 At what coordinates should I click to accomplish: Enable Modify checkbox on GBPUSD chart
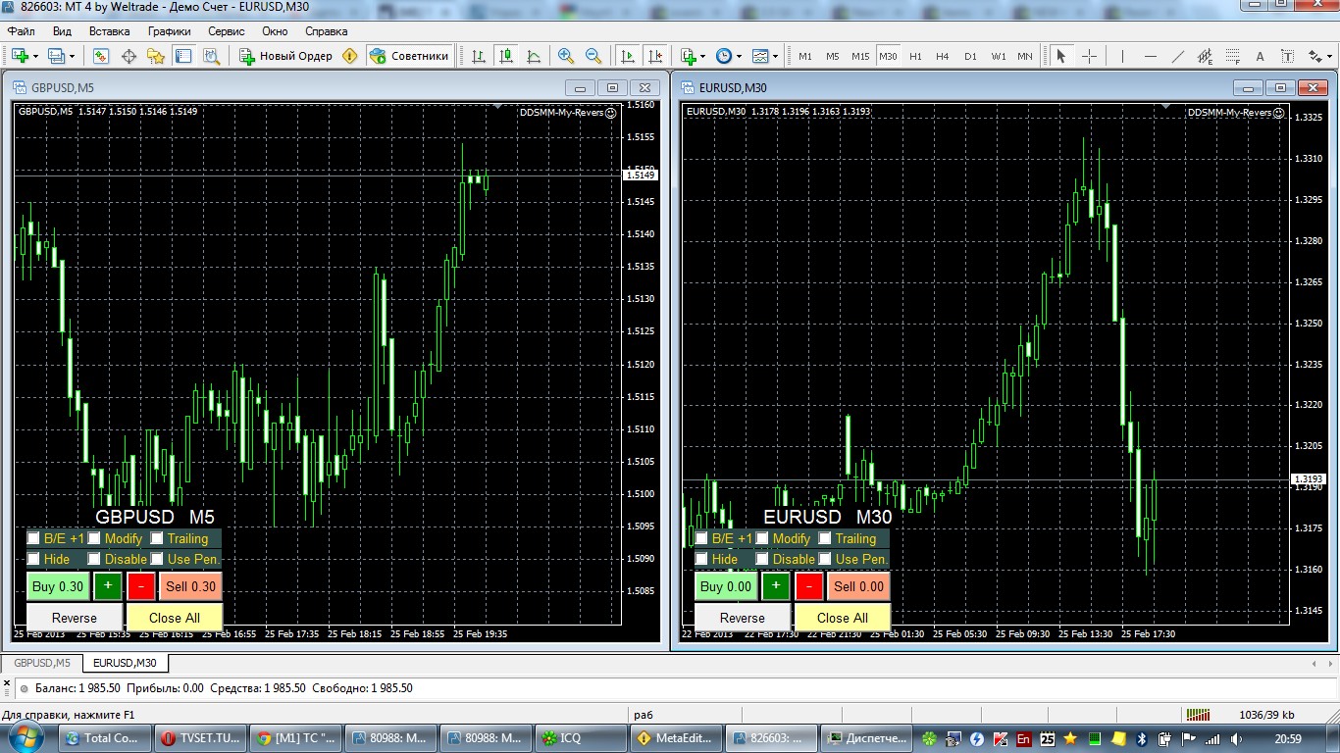[x=94, y=538]
